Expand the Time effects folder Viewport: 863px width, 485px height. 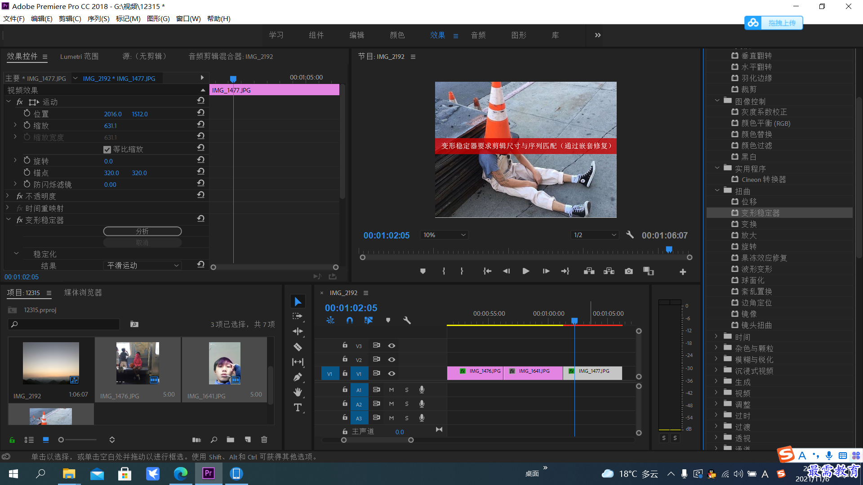click(716, 336)
